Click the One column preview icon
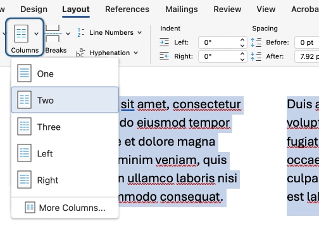Viewport: 319px width, 240px height. (x=24, y=73)
